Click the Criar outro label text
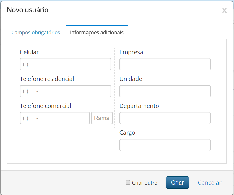The image size is (234, 195). (145, 183)
